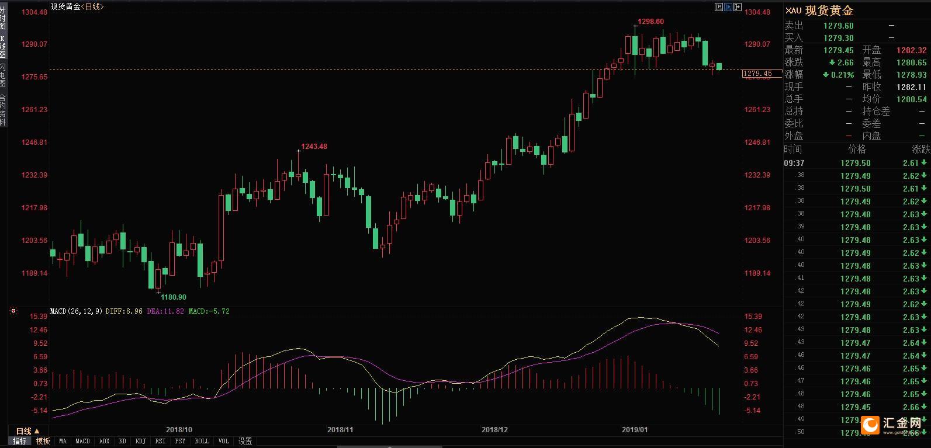Click the MACD:-5.72 readout

pos(209,311)
